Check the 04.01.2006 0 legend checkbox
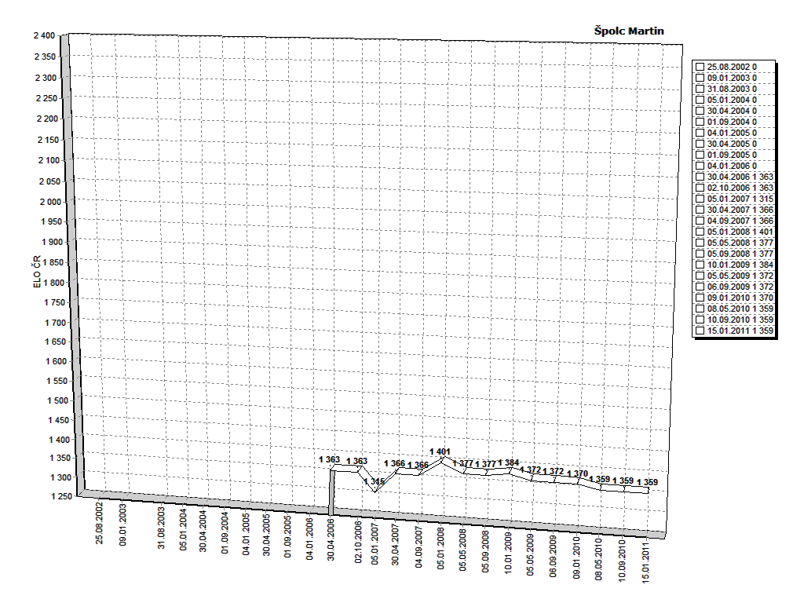Image resolution: width=804 pixels, height=603 pixels. [x=700, y=166]
